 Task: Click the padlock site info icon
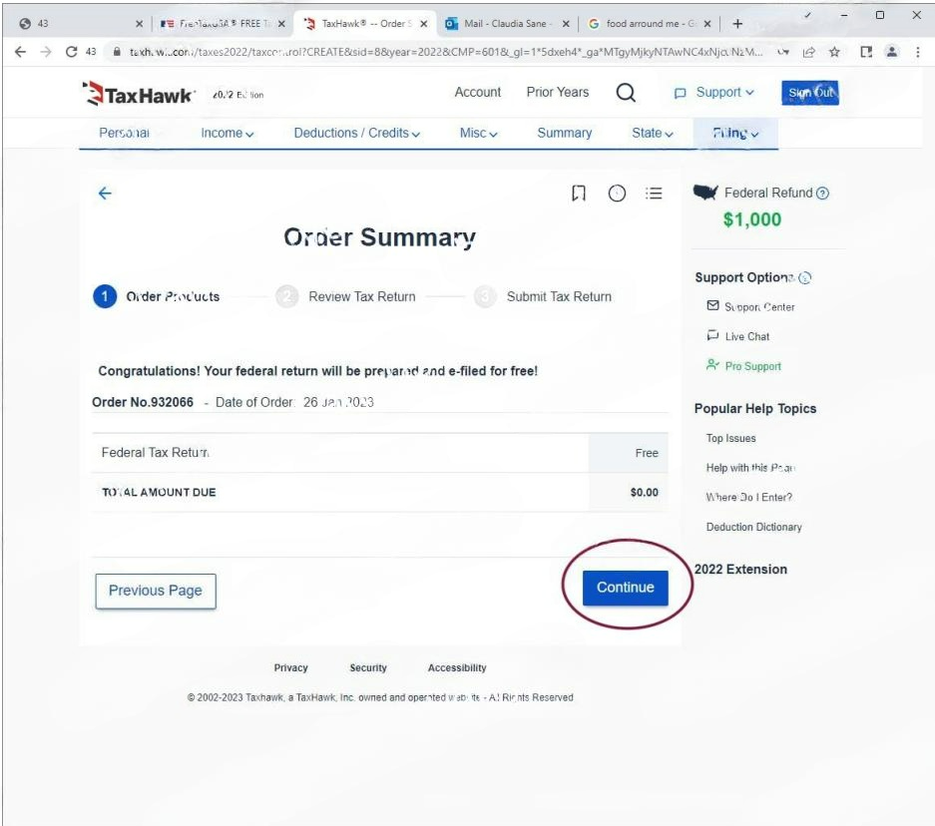117,52
